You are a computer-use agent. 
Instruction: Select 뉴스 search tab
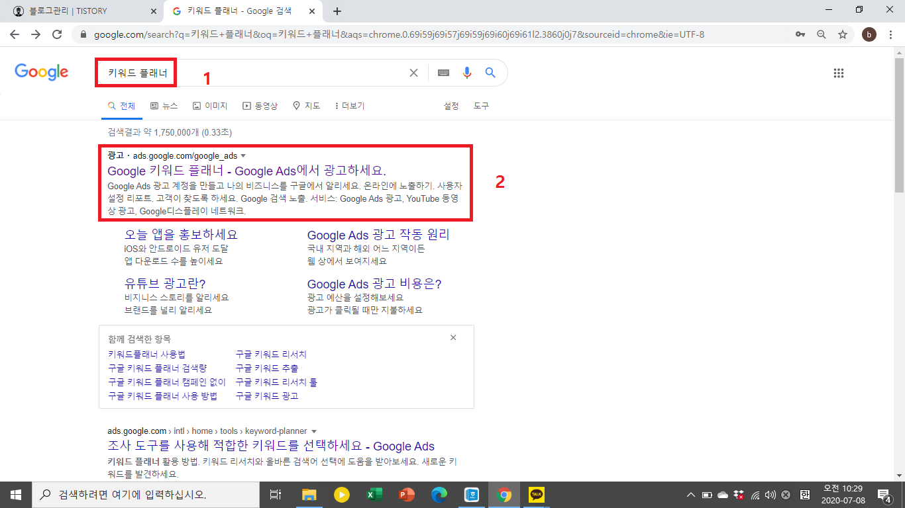(x=164, y=106)
